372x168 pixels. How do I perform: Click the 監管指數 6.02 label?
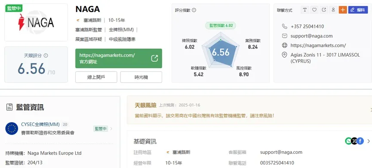(x=221, y=26)
